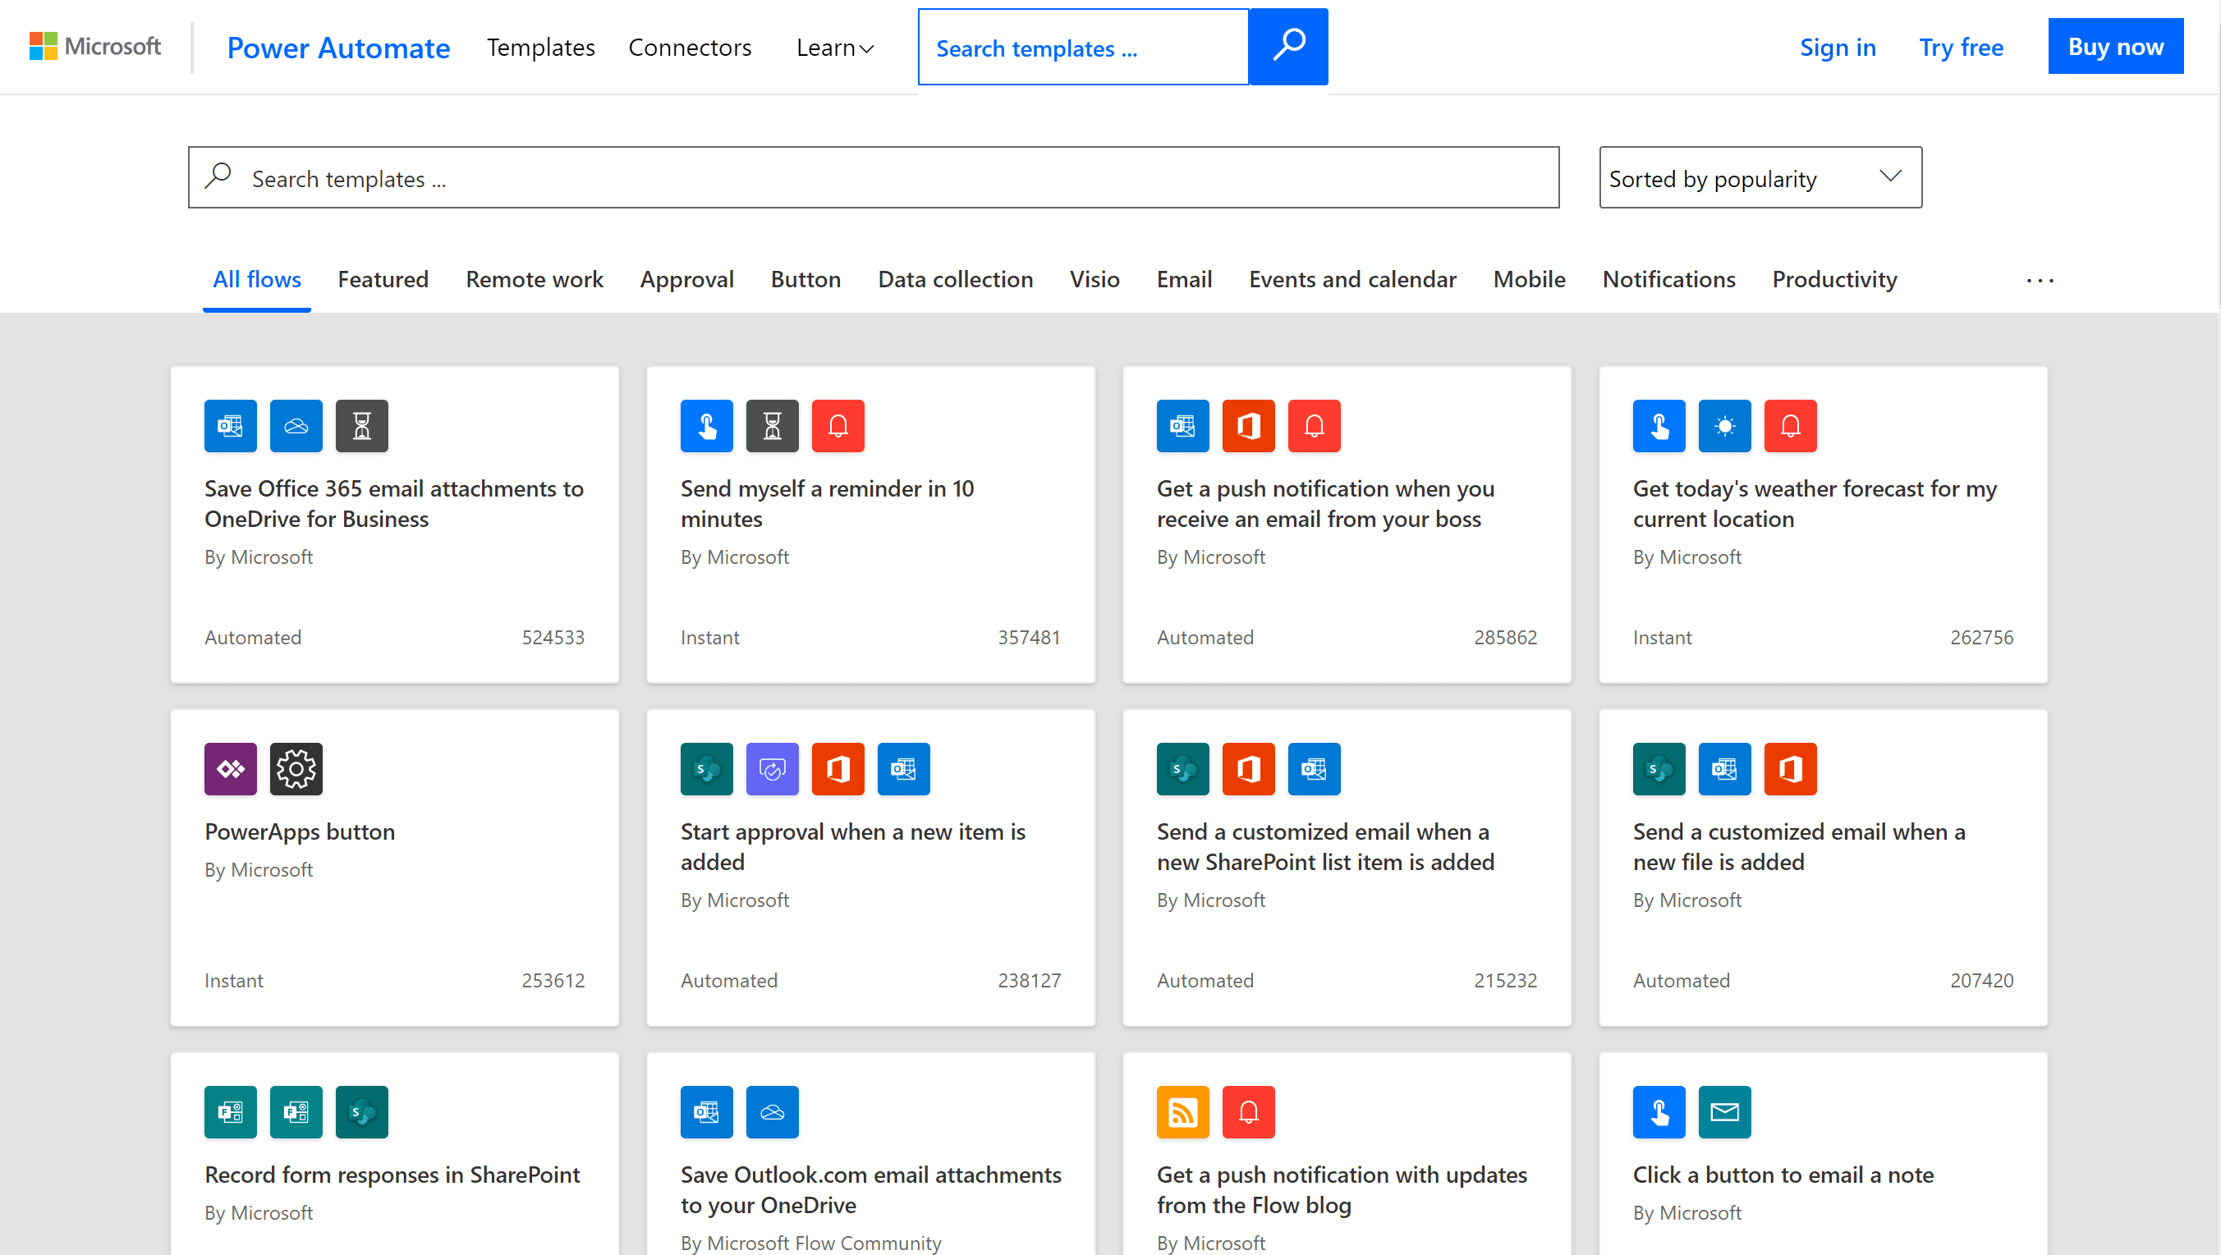Screen dimensions: 2221x1255
Task: Click the PowerApps gear settings icon
Action: pos(296,767)
